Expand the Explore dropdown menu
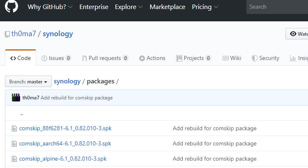Screen dimensions: 308x168 [x=129, y=7]
